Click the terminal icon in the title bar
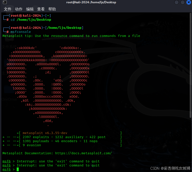This screenshot has height=172, width=192. 5,2
